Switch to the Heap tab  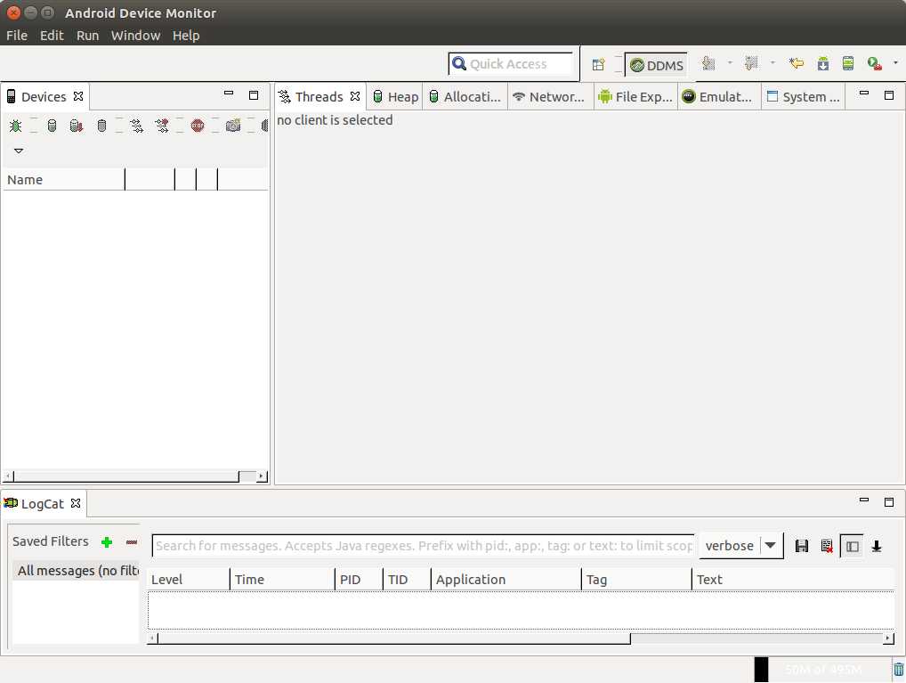tap(396, 96)
